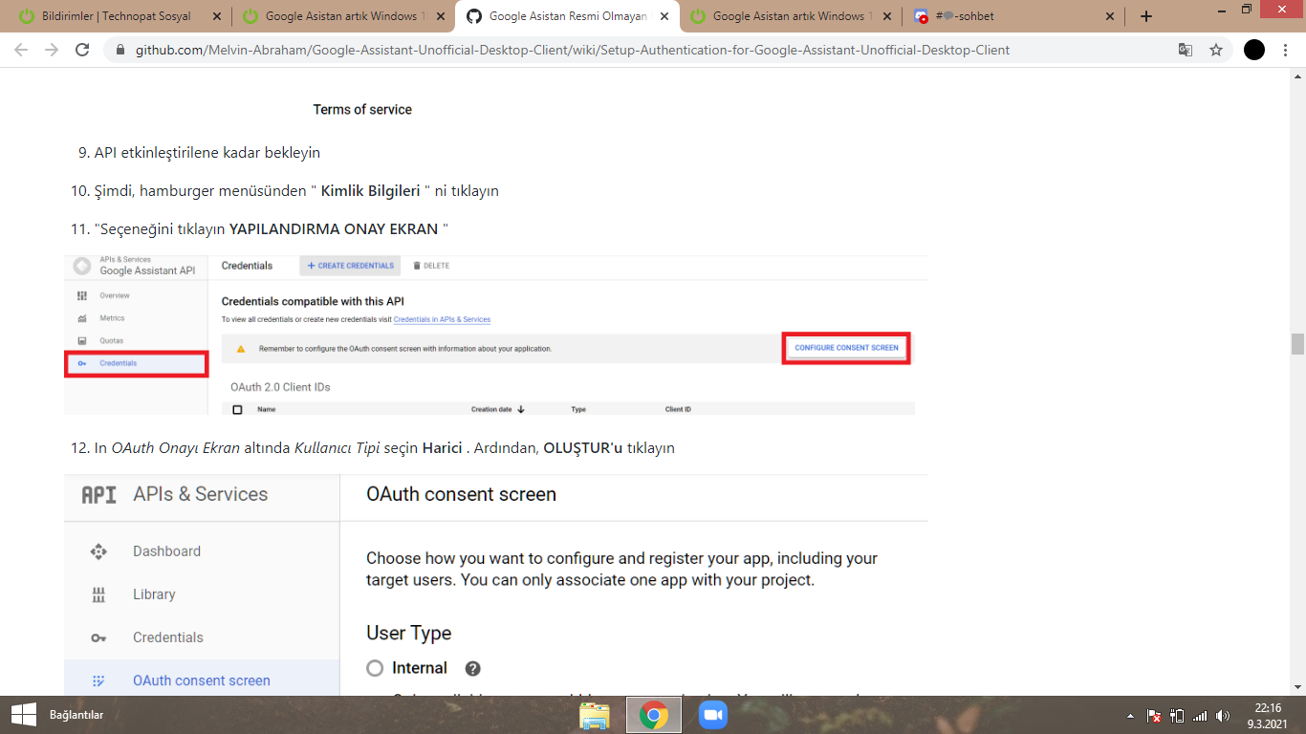
Task: Click the 'API etkinleştirilene kadar bekleyin' step
Action: pyautogui.click(x=207, y=153)
